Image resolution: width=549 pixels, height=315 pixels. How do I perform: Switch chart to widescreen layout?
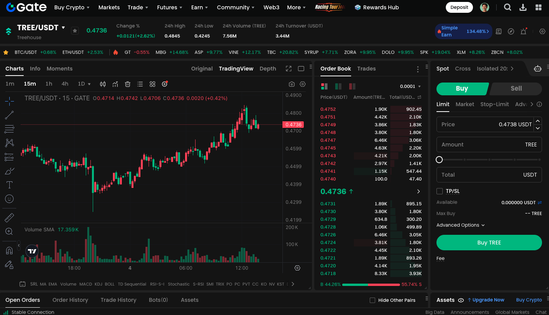[301, 69]
